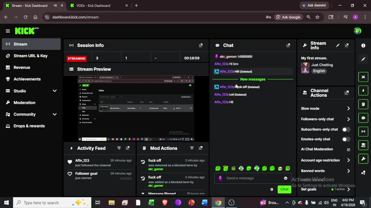Toggle the stream info wrench icon in rail
The image size is (371, 208).
click(x=363, y=159)
